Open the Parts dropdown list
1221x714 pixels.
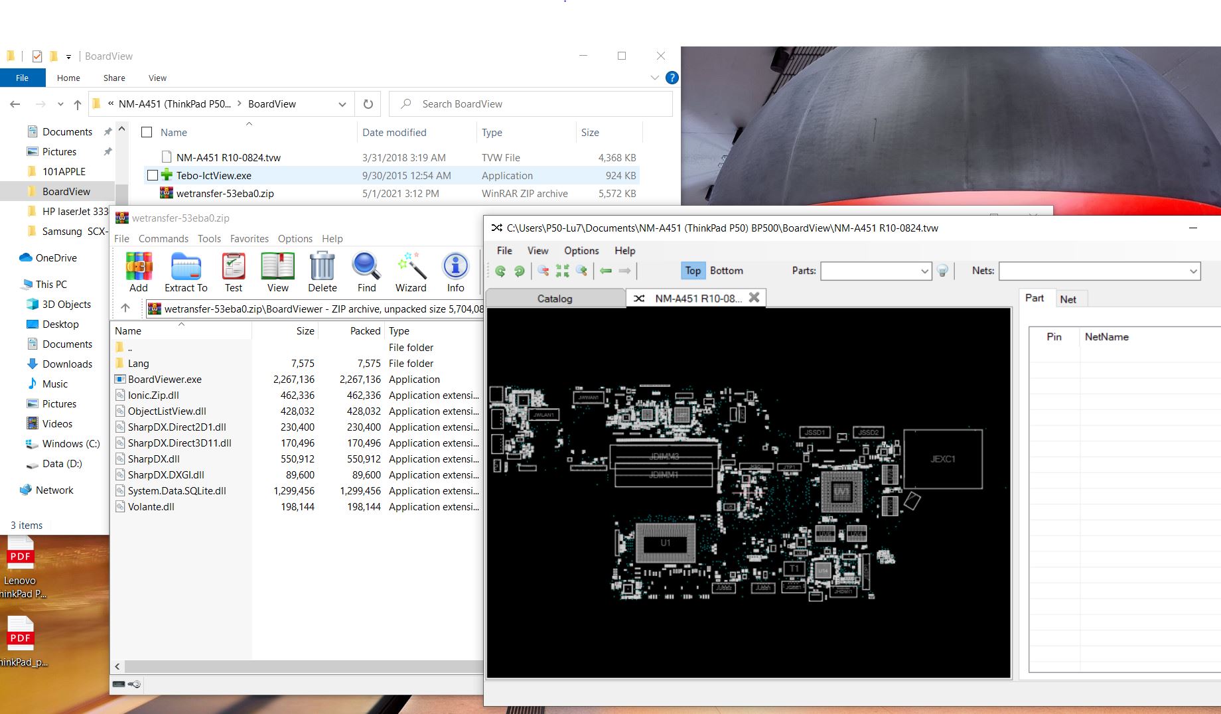click(x=924, y=271)
